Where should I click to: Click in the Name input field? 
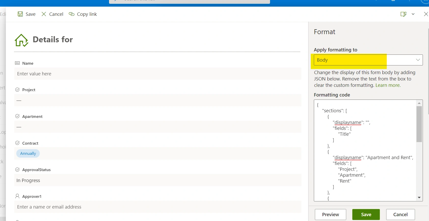click(x=158, y=74)
